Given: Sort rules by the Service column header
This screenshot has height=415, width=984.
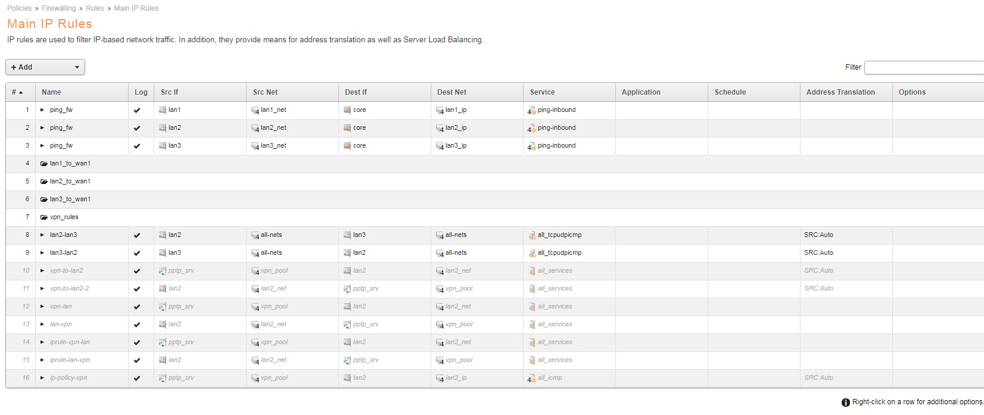Looking at the screenshot, I should click(542, 92).
